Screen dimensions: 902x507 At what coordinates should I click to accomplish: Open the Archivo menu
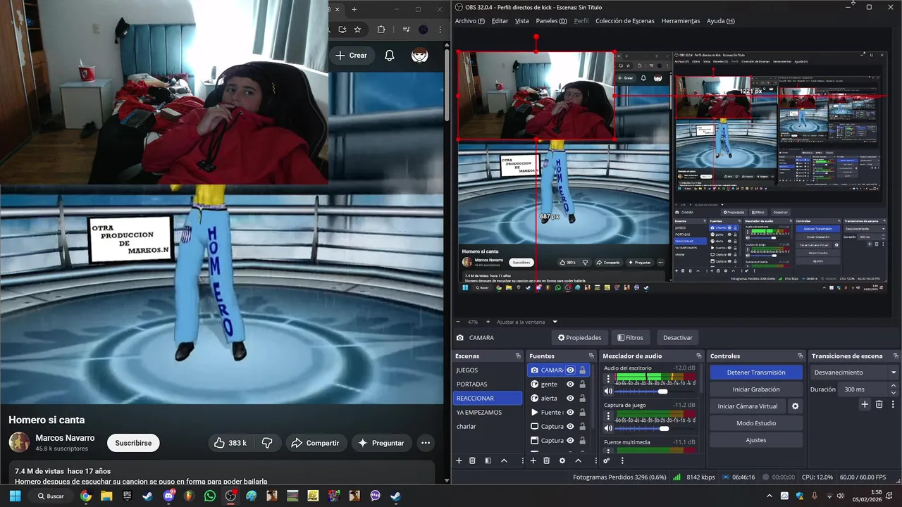(470, 21)
